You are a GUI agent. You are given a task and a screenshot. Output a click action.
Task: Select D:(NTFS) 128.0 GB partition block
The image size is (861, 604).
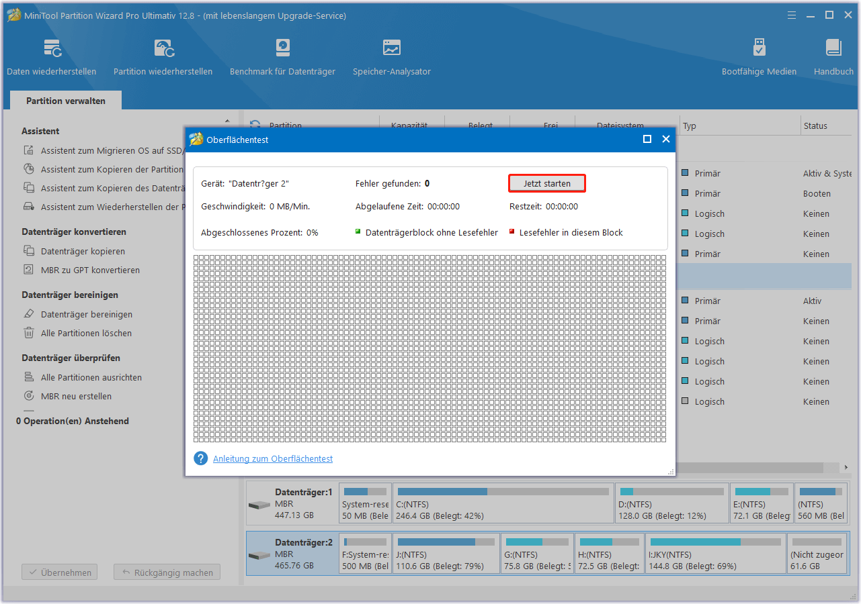point(672,503)
